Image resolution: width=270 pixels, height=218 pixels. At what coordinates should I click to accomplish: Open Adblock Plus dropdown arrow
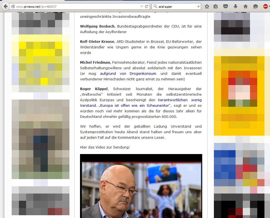[269, 6]
